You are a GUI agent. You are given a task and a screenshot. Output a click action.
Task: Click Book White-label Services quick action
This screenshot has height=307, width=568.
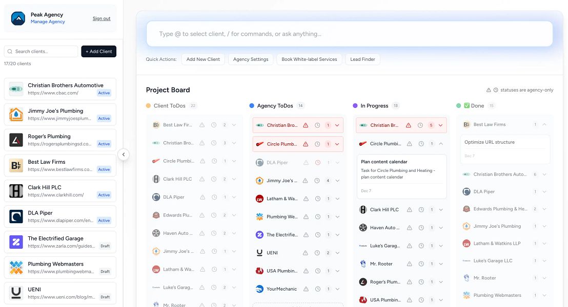click(x=309, y=59)
